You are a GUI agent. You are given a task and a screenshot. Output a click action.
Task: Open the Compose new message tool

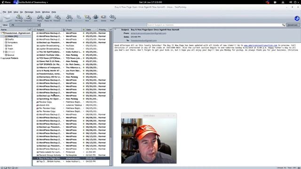click(x=28, y=18)
